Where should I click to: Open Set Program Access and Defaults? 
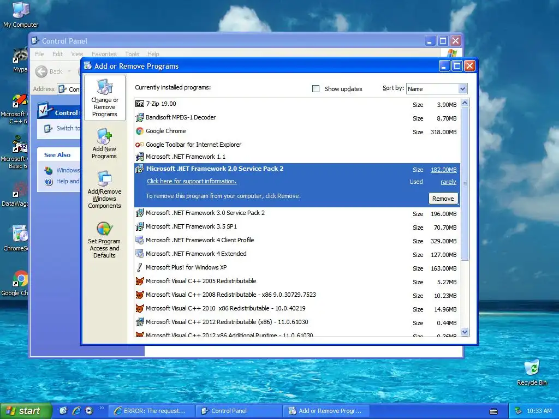[x=104, y=240]
